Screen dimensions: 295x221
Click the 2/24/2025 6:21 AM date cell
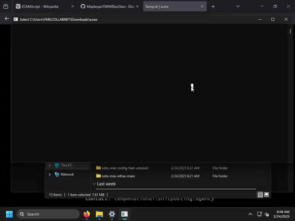[x=185, y=176]
